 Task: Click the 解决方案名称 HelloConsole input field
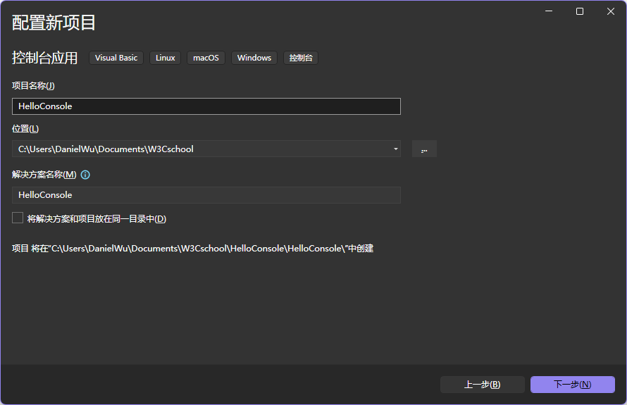(206, 195)
